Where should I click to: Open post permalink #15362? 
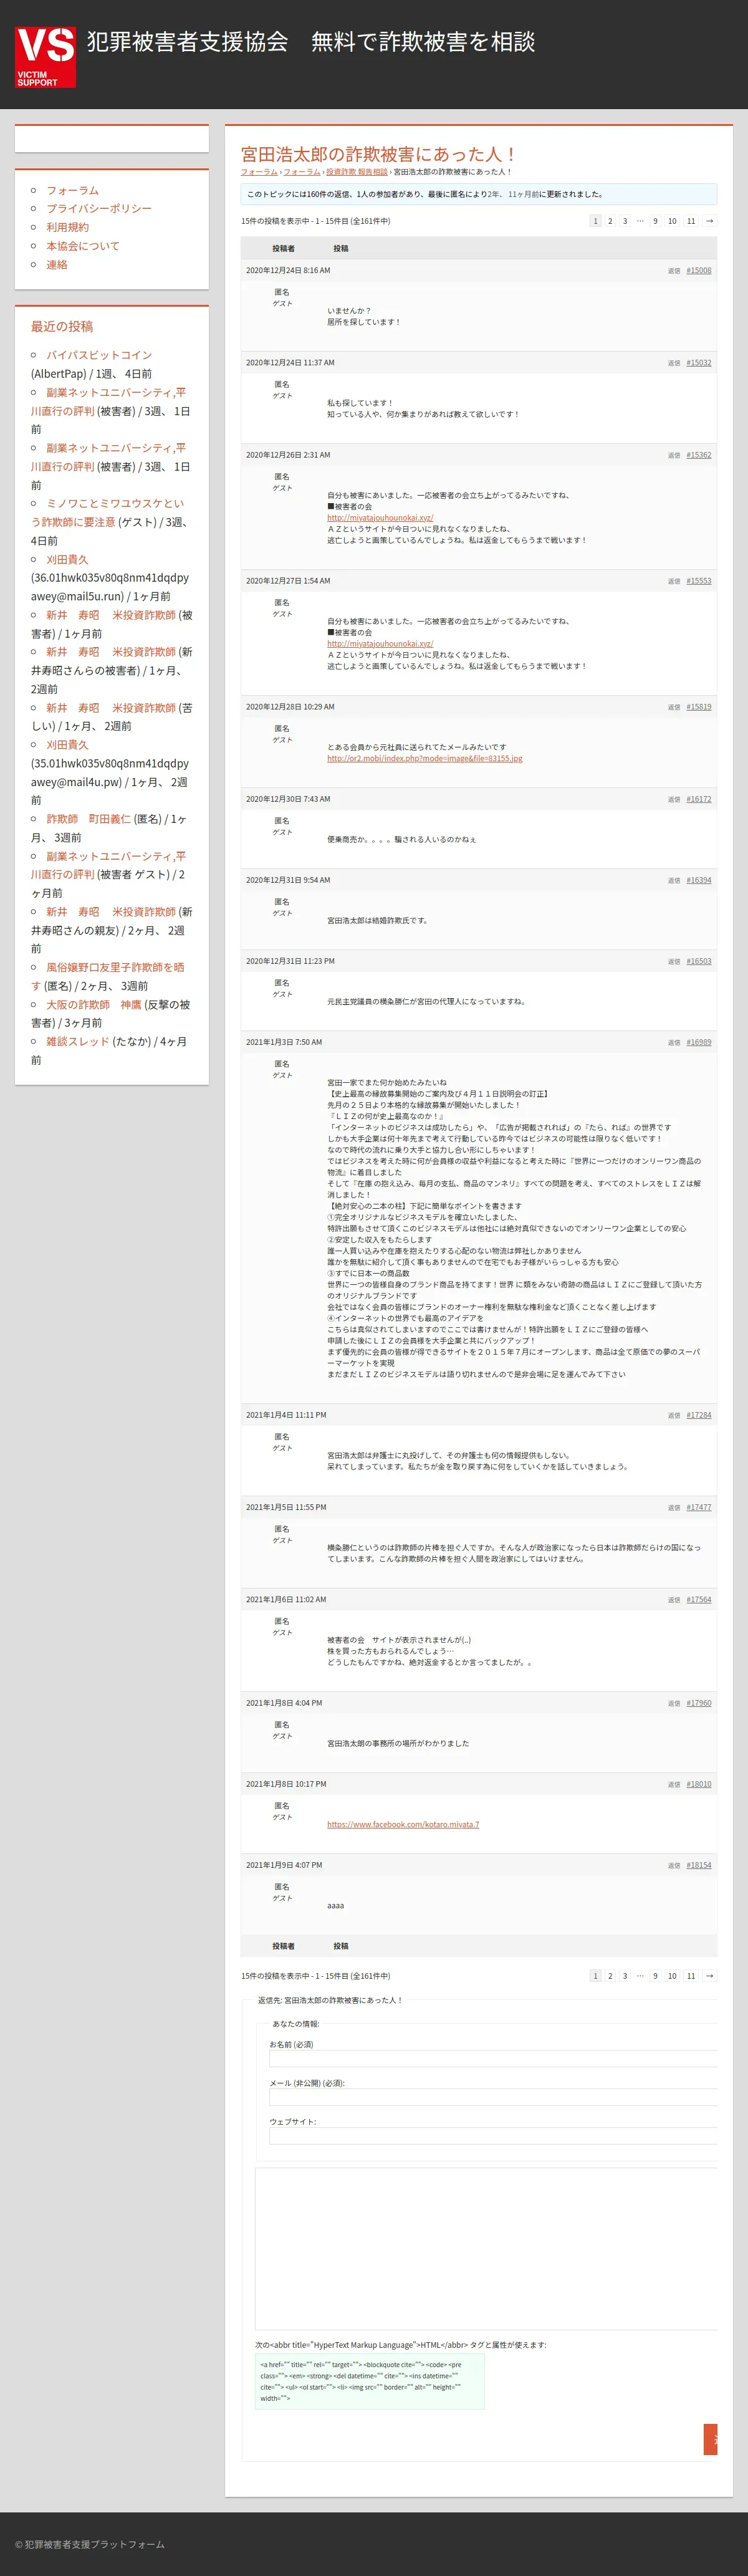pyautogui.click(x=699, y=455)
